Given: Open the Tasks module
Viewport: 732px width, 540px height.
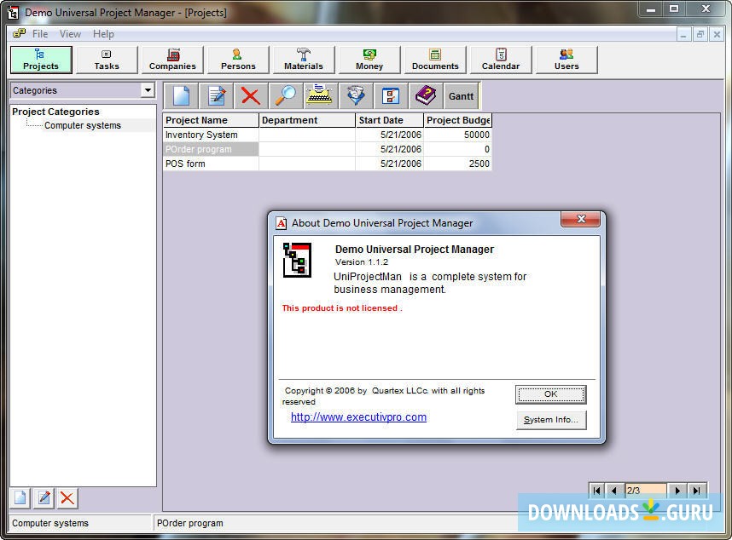Looking at the screenshot, I should tap(107, 60).
